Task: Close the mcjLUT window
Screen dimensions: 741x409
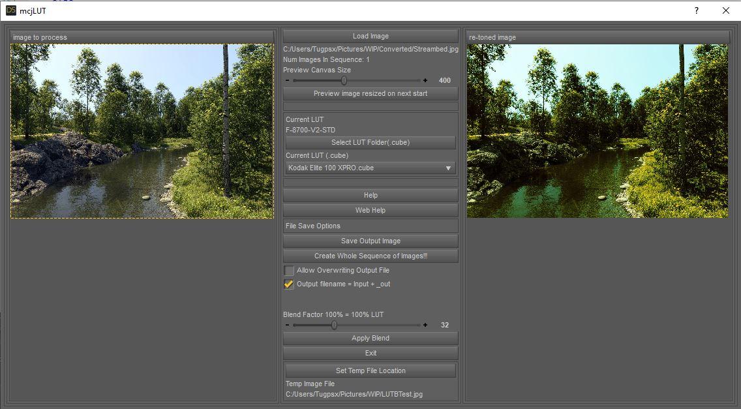Action: point(726,10)
